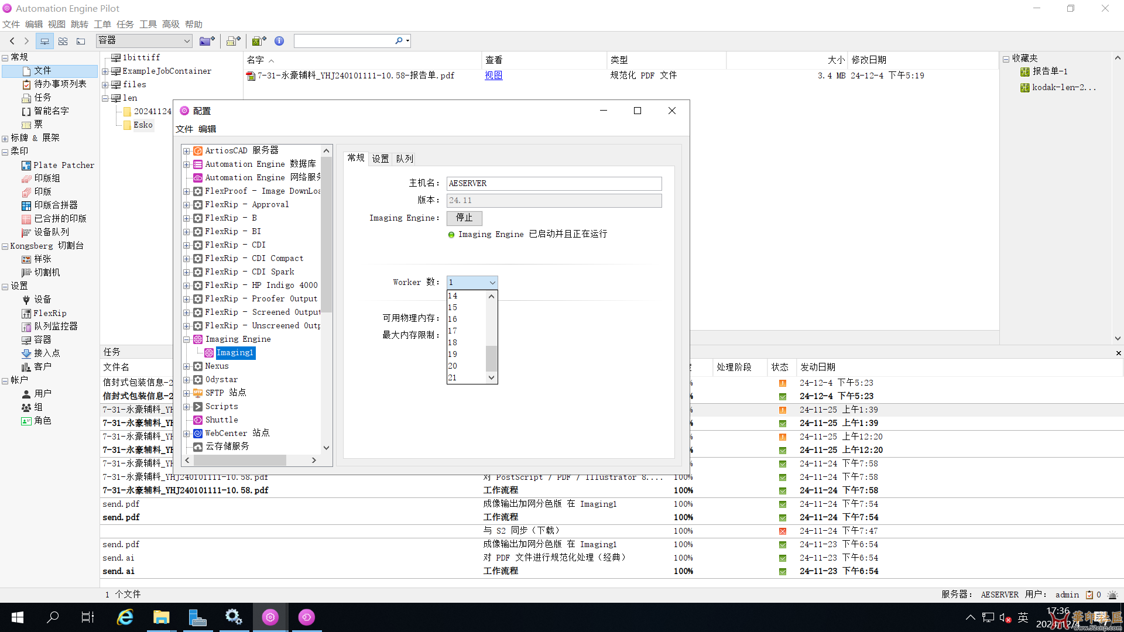
Task: Select Imaging1 in the configuration tree
Action: pyautogui.click(x=235, y=352)
